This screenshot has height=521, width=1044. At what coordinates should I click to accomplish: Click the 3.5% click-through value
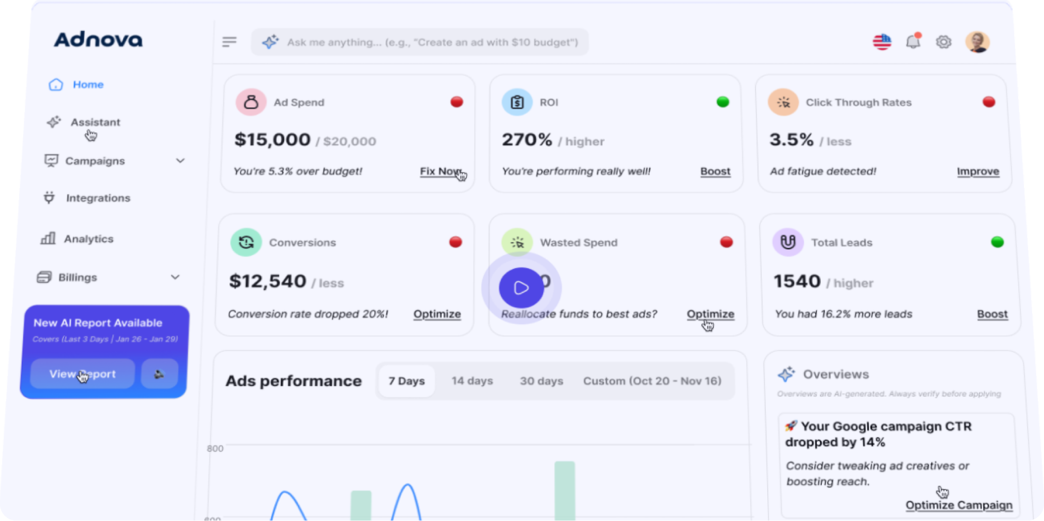point(792,140)
